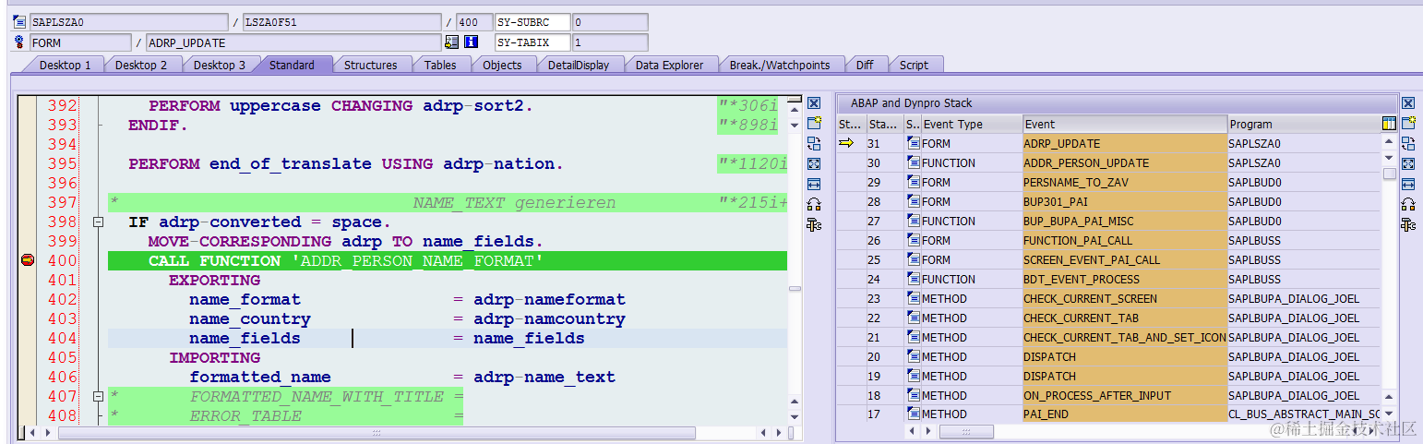
Task: Click the information icon next to ADRP_UPDATE
Action: pos(472,42)
